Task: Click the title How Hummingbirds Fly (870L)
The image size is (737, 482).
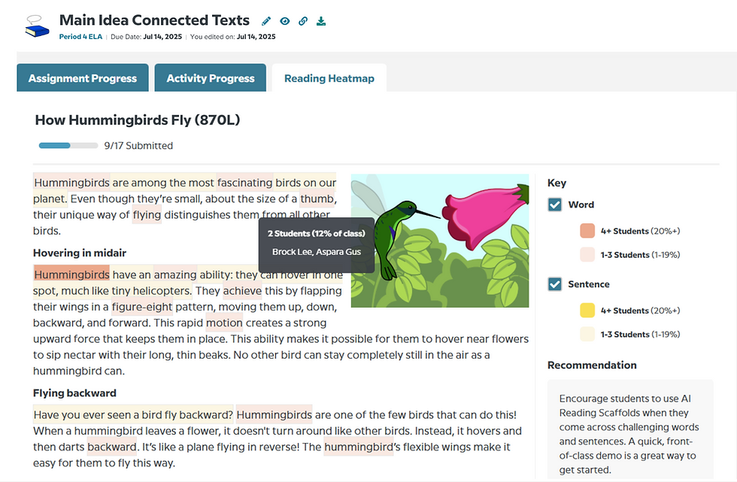Action: [x=137, y=120]
